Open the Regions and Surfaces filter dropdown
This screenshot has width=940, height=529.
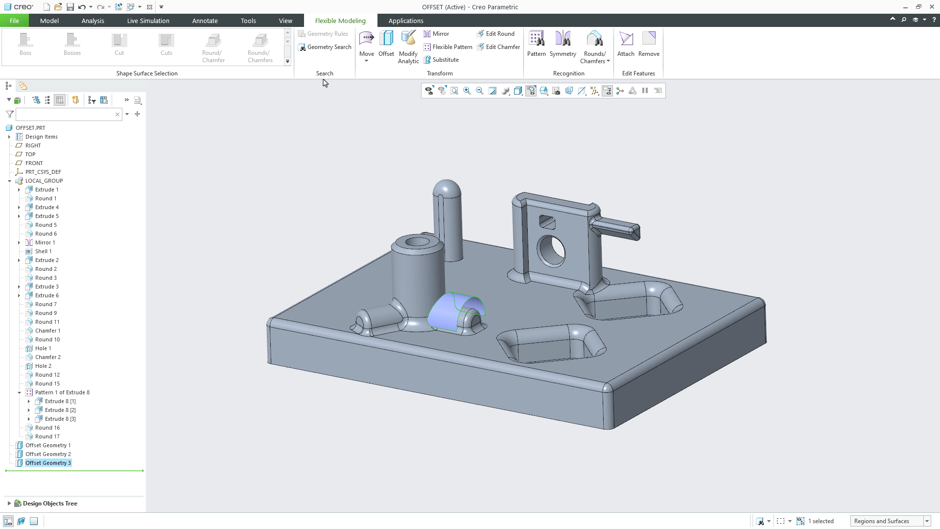(926, 521)
